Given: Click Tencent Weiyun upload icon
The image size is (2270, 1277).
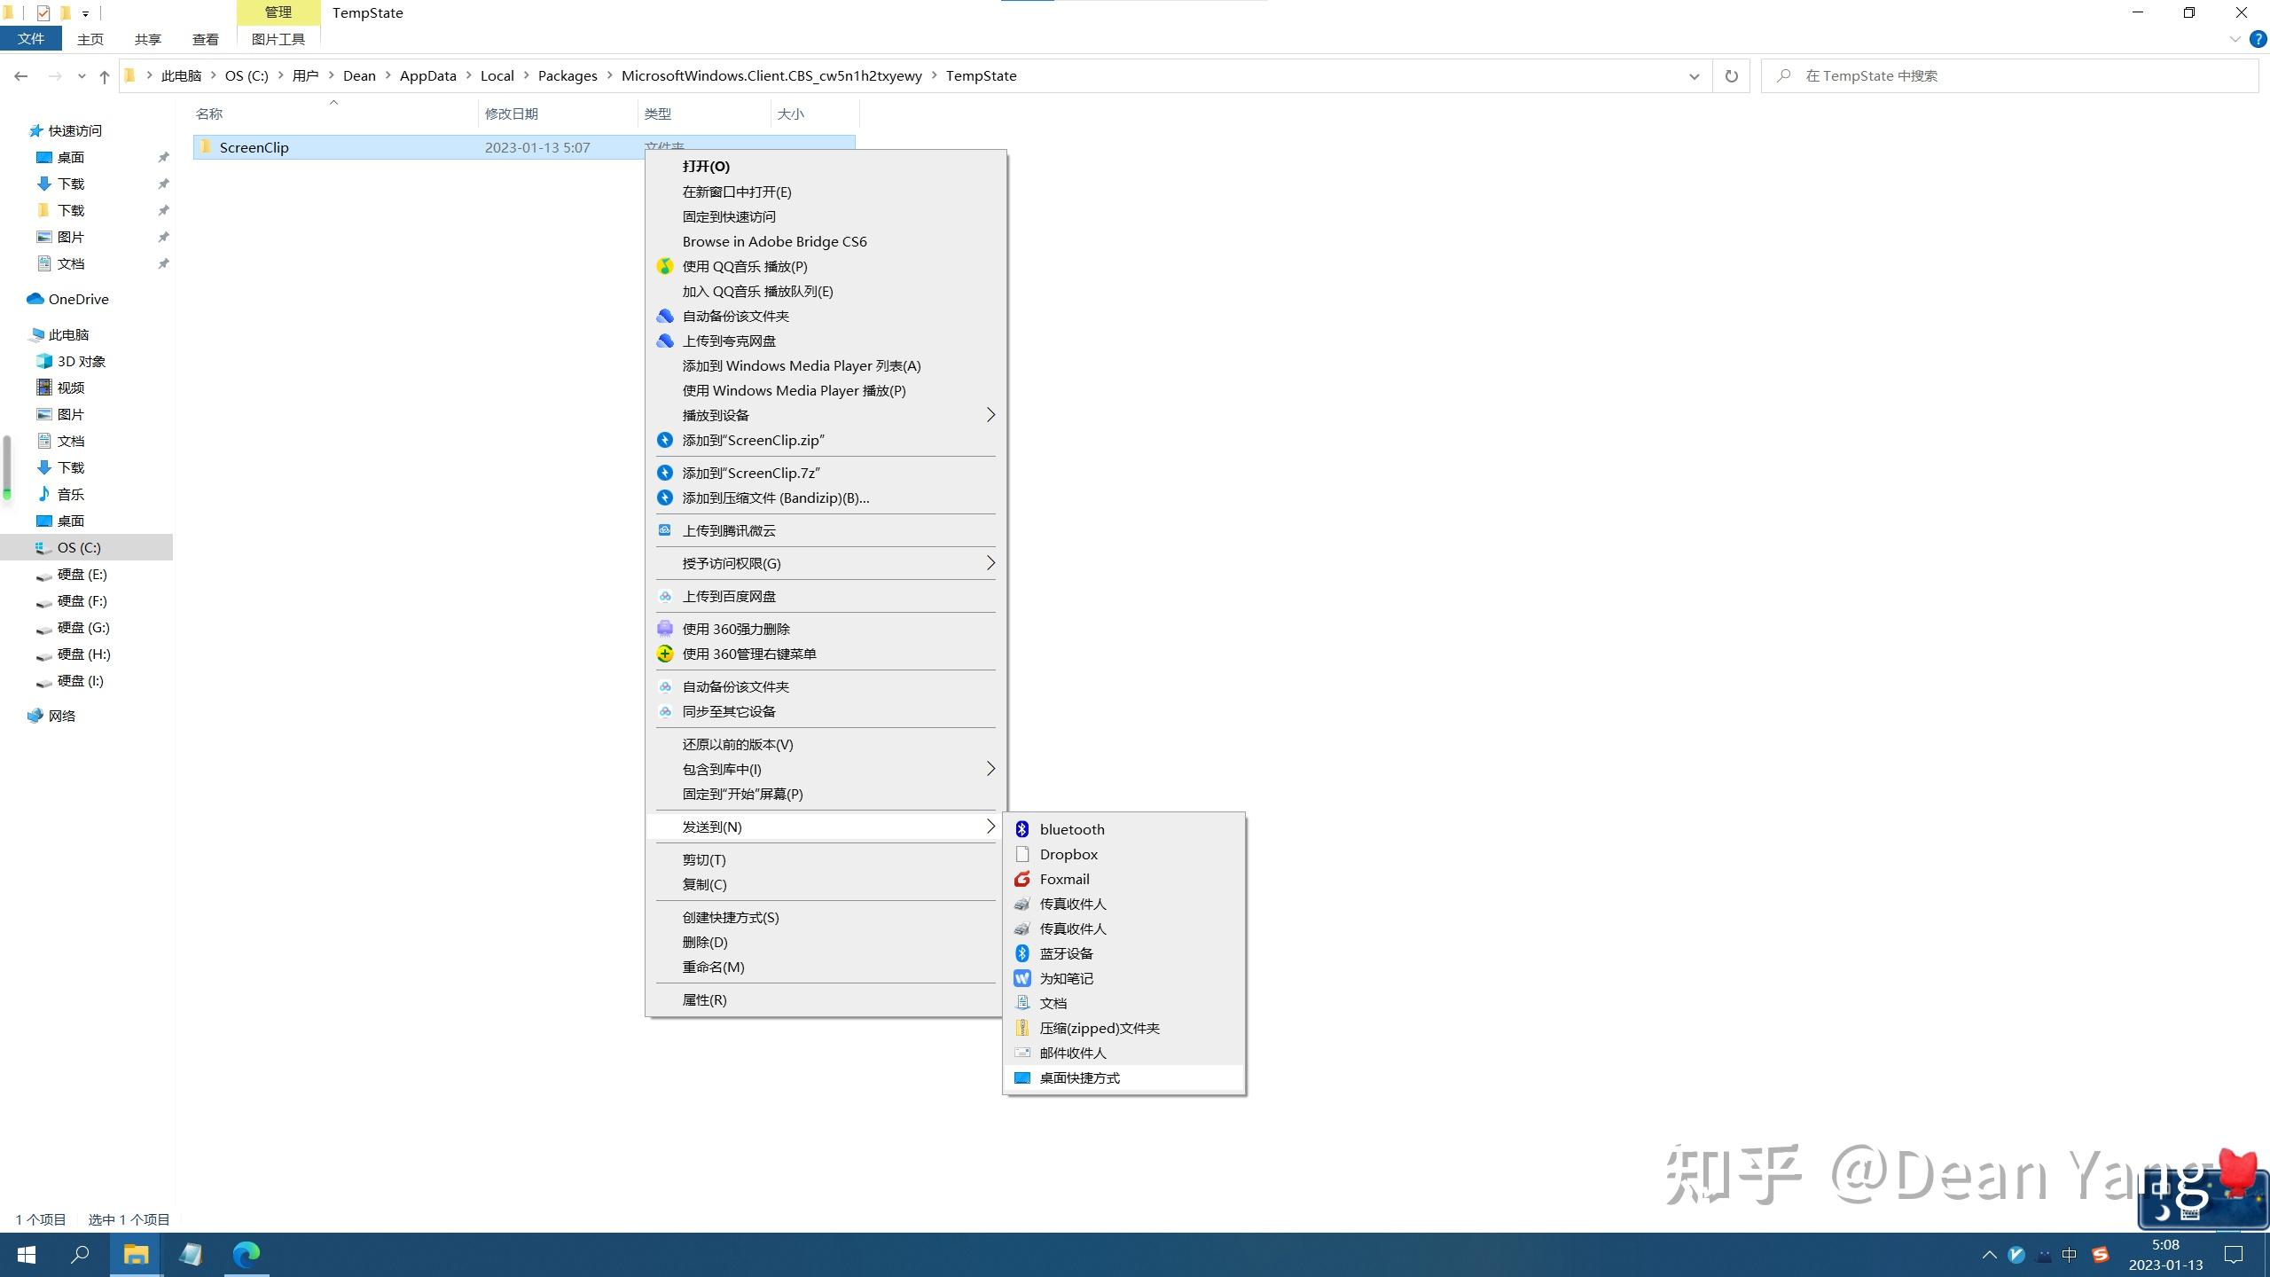Looking at the screenshot, I should click(665, 530).
